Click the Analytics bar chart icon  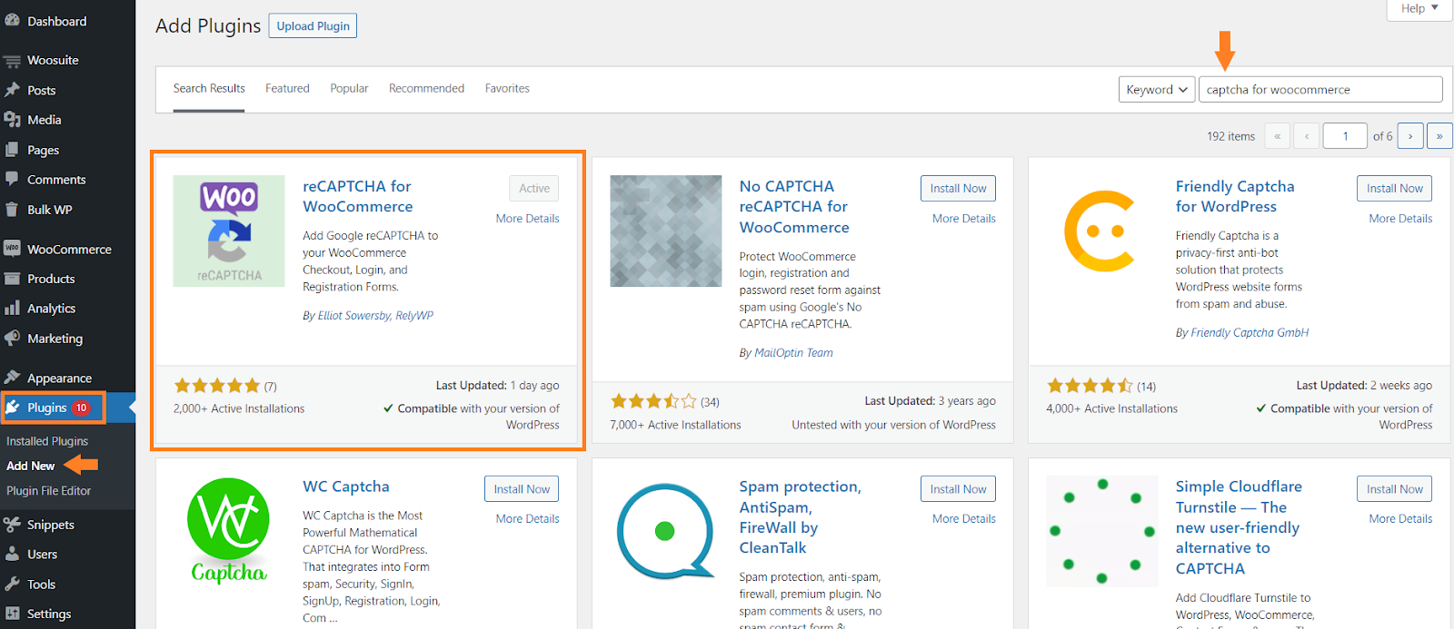[x=12, y=309]
